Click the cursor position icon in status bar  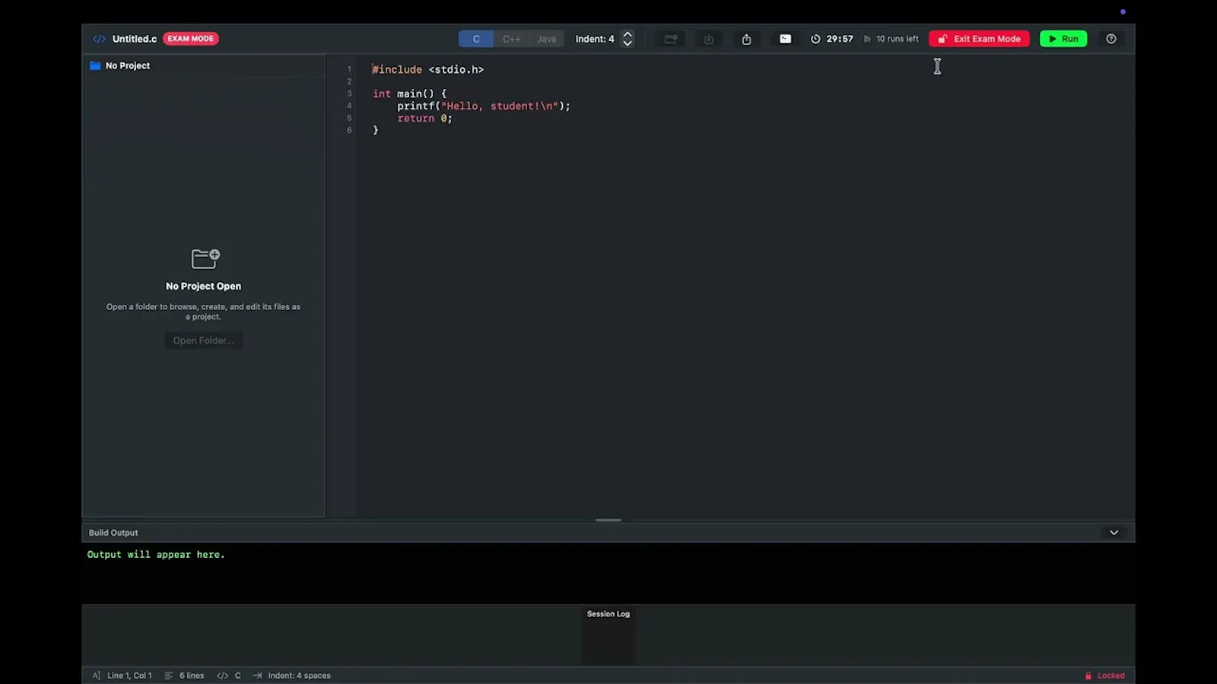point(97,675)
